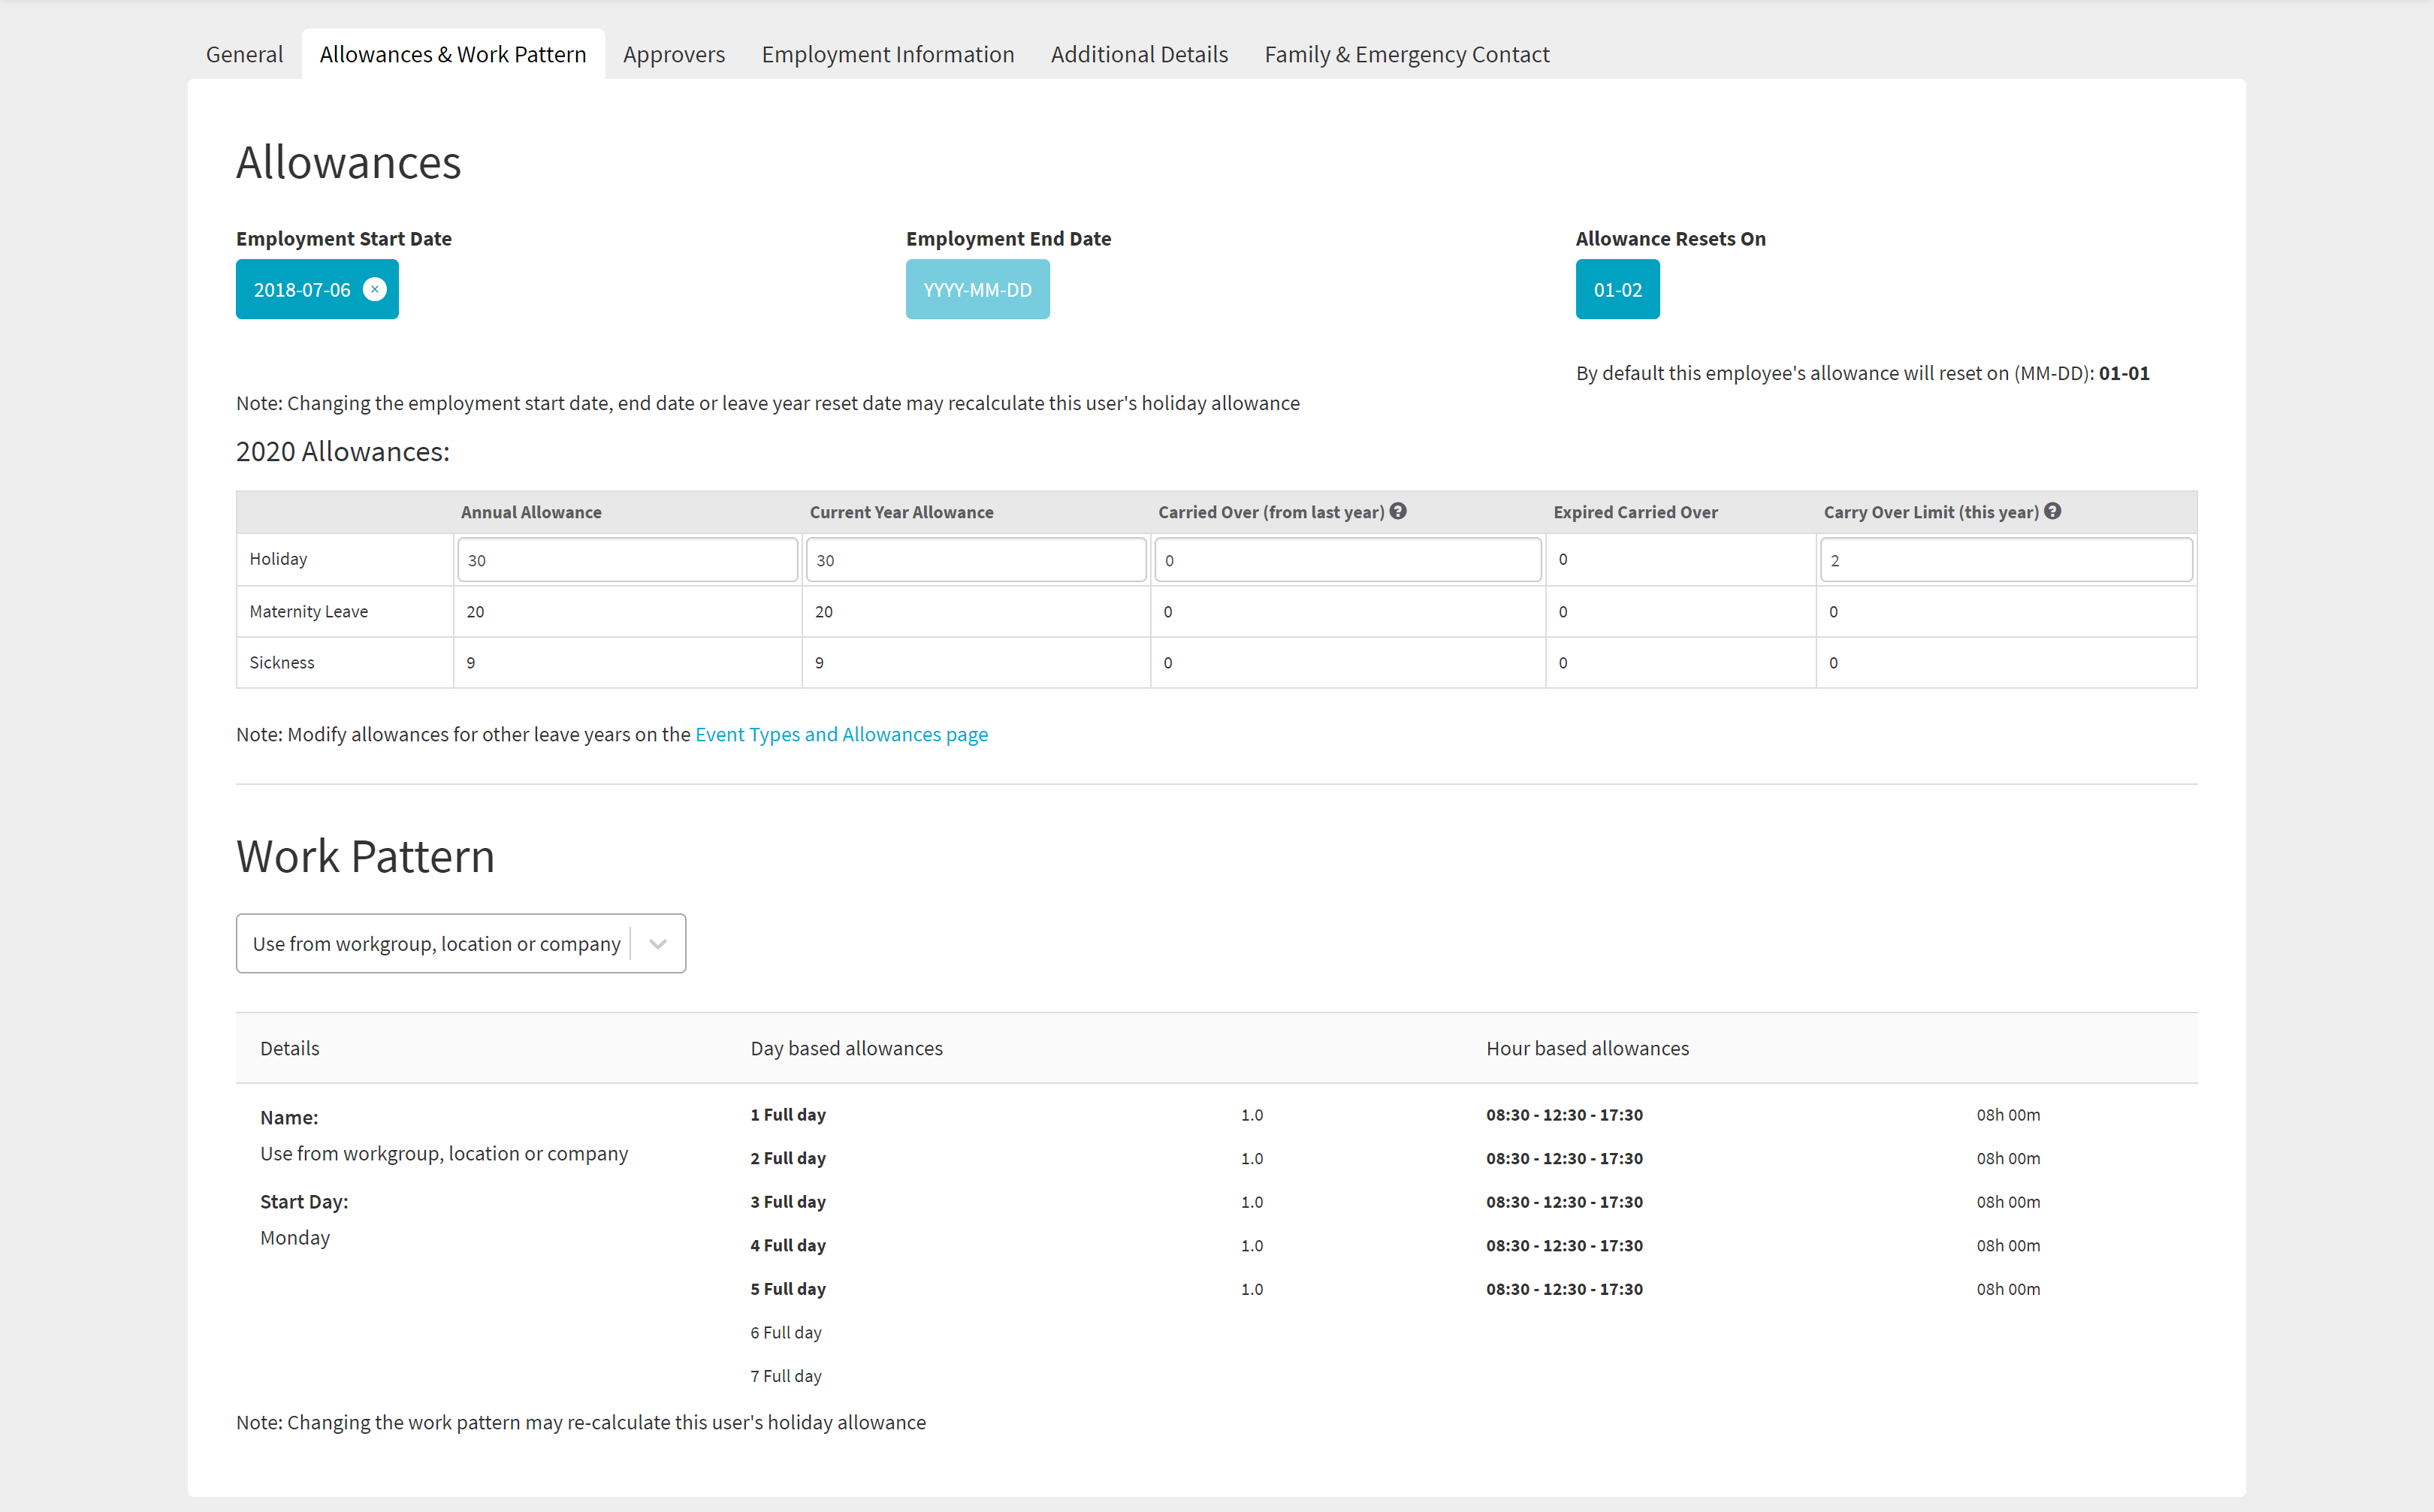Click the help icon beside Carry Over Limit
Image resolution: width=2434 pixels, height=1512 pixels.
(2052, 511)
